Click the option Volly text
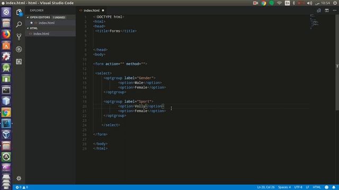Viewport: 339px width, 190px height. click(x=140, y=106)
